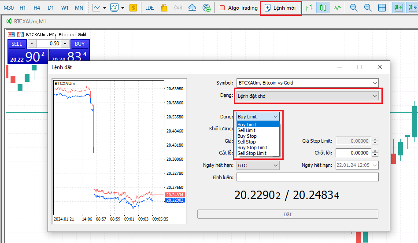Switch chart to bar chart icon
The height and width of the screenshot is (243, 418).
(309, 8)
